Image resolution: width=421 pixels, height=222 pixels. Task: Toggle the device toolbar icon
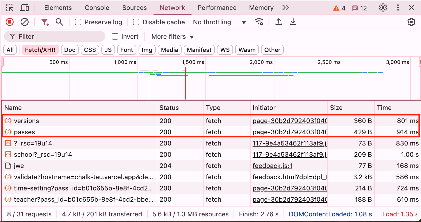pyautogui.click(x=25, y=8)
